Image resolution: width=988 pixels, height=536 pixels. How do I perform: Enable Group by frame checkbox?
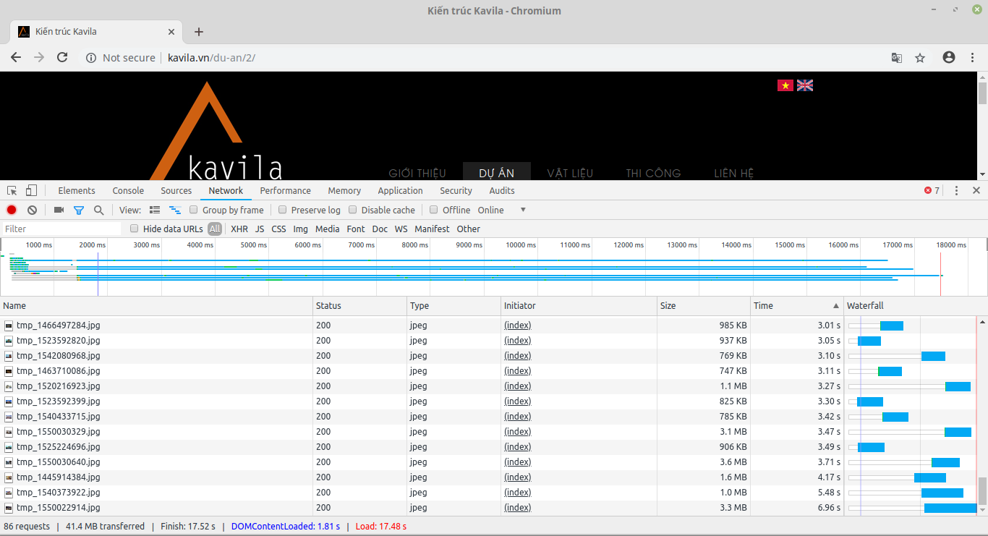[x=194, y=210]
